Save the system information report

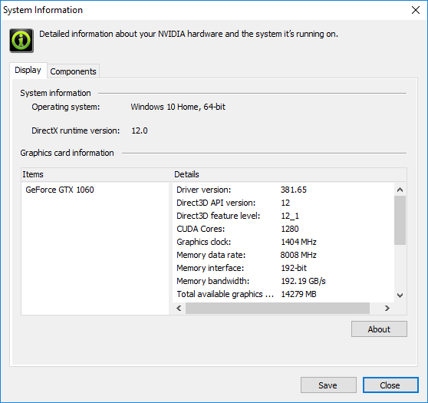pyautogui.click(x=328, y=385)
